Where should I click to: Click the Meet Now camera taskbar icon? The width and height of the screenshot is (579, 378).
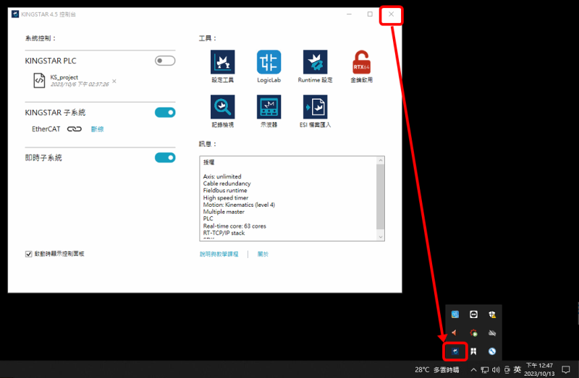tap(507, 369)
